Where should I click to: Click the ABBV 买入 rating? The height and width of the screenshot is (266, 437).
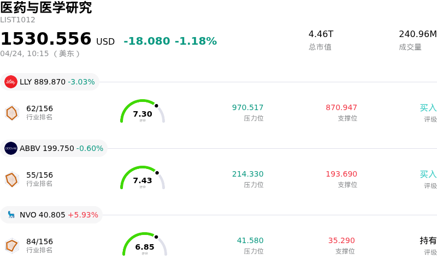click(x=428, y=174)
